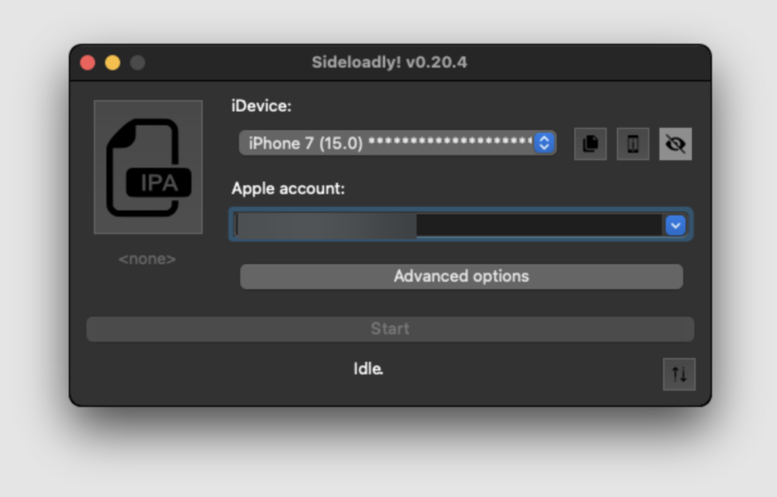Click the IPA file icon to choose an app
777x497 pixels.
click(148, 167)
